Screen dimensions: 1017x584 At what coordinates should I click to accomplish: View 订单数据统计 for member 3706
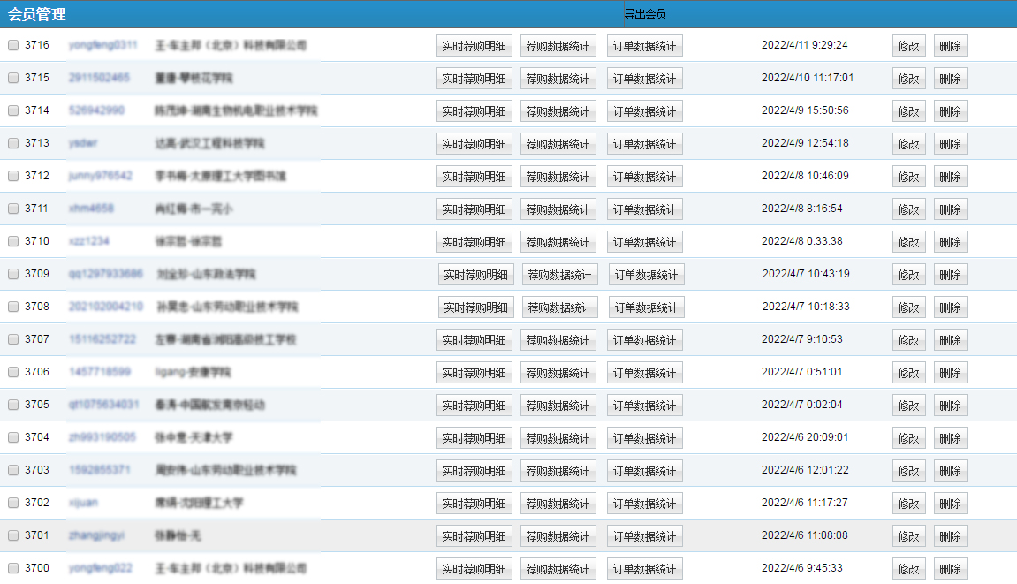[x=644, y=373]
